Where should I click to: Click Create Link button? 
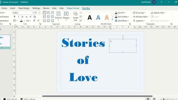75,17
